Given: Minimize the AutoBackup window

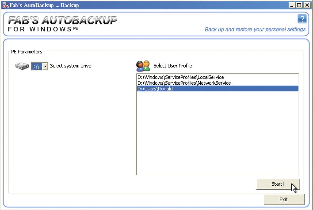Looking at the screenshot, I should [292, 5].
